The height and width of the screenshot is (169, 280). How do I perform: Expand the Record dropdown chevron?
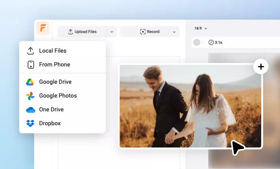point(174,32)
